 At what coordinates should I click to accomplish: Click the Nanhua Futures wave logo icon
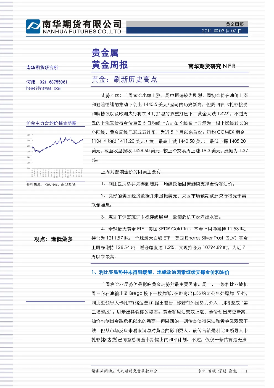pyautogui.click(x=33, y=27)
